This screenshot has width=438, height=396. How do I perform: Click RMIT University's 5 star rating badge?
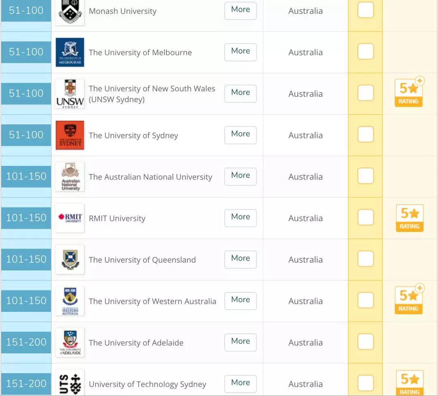point(409,218)
